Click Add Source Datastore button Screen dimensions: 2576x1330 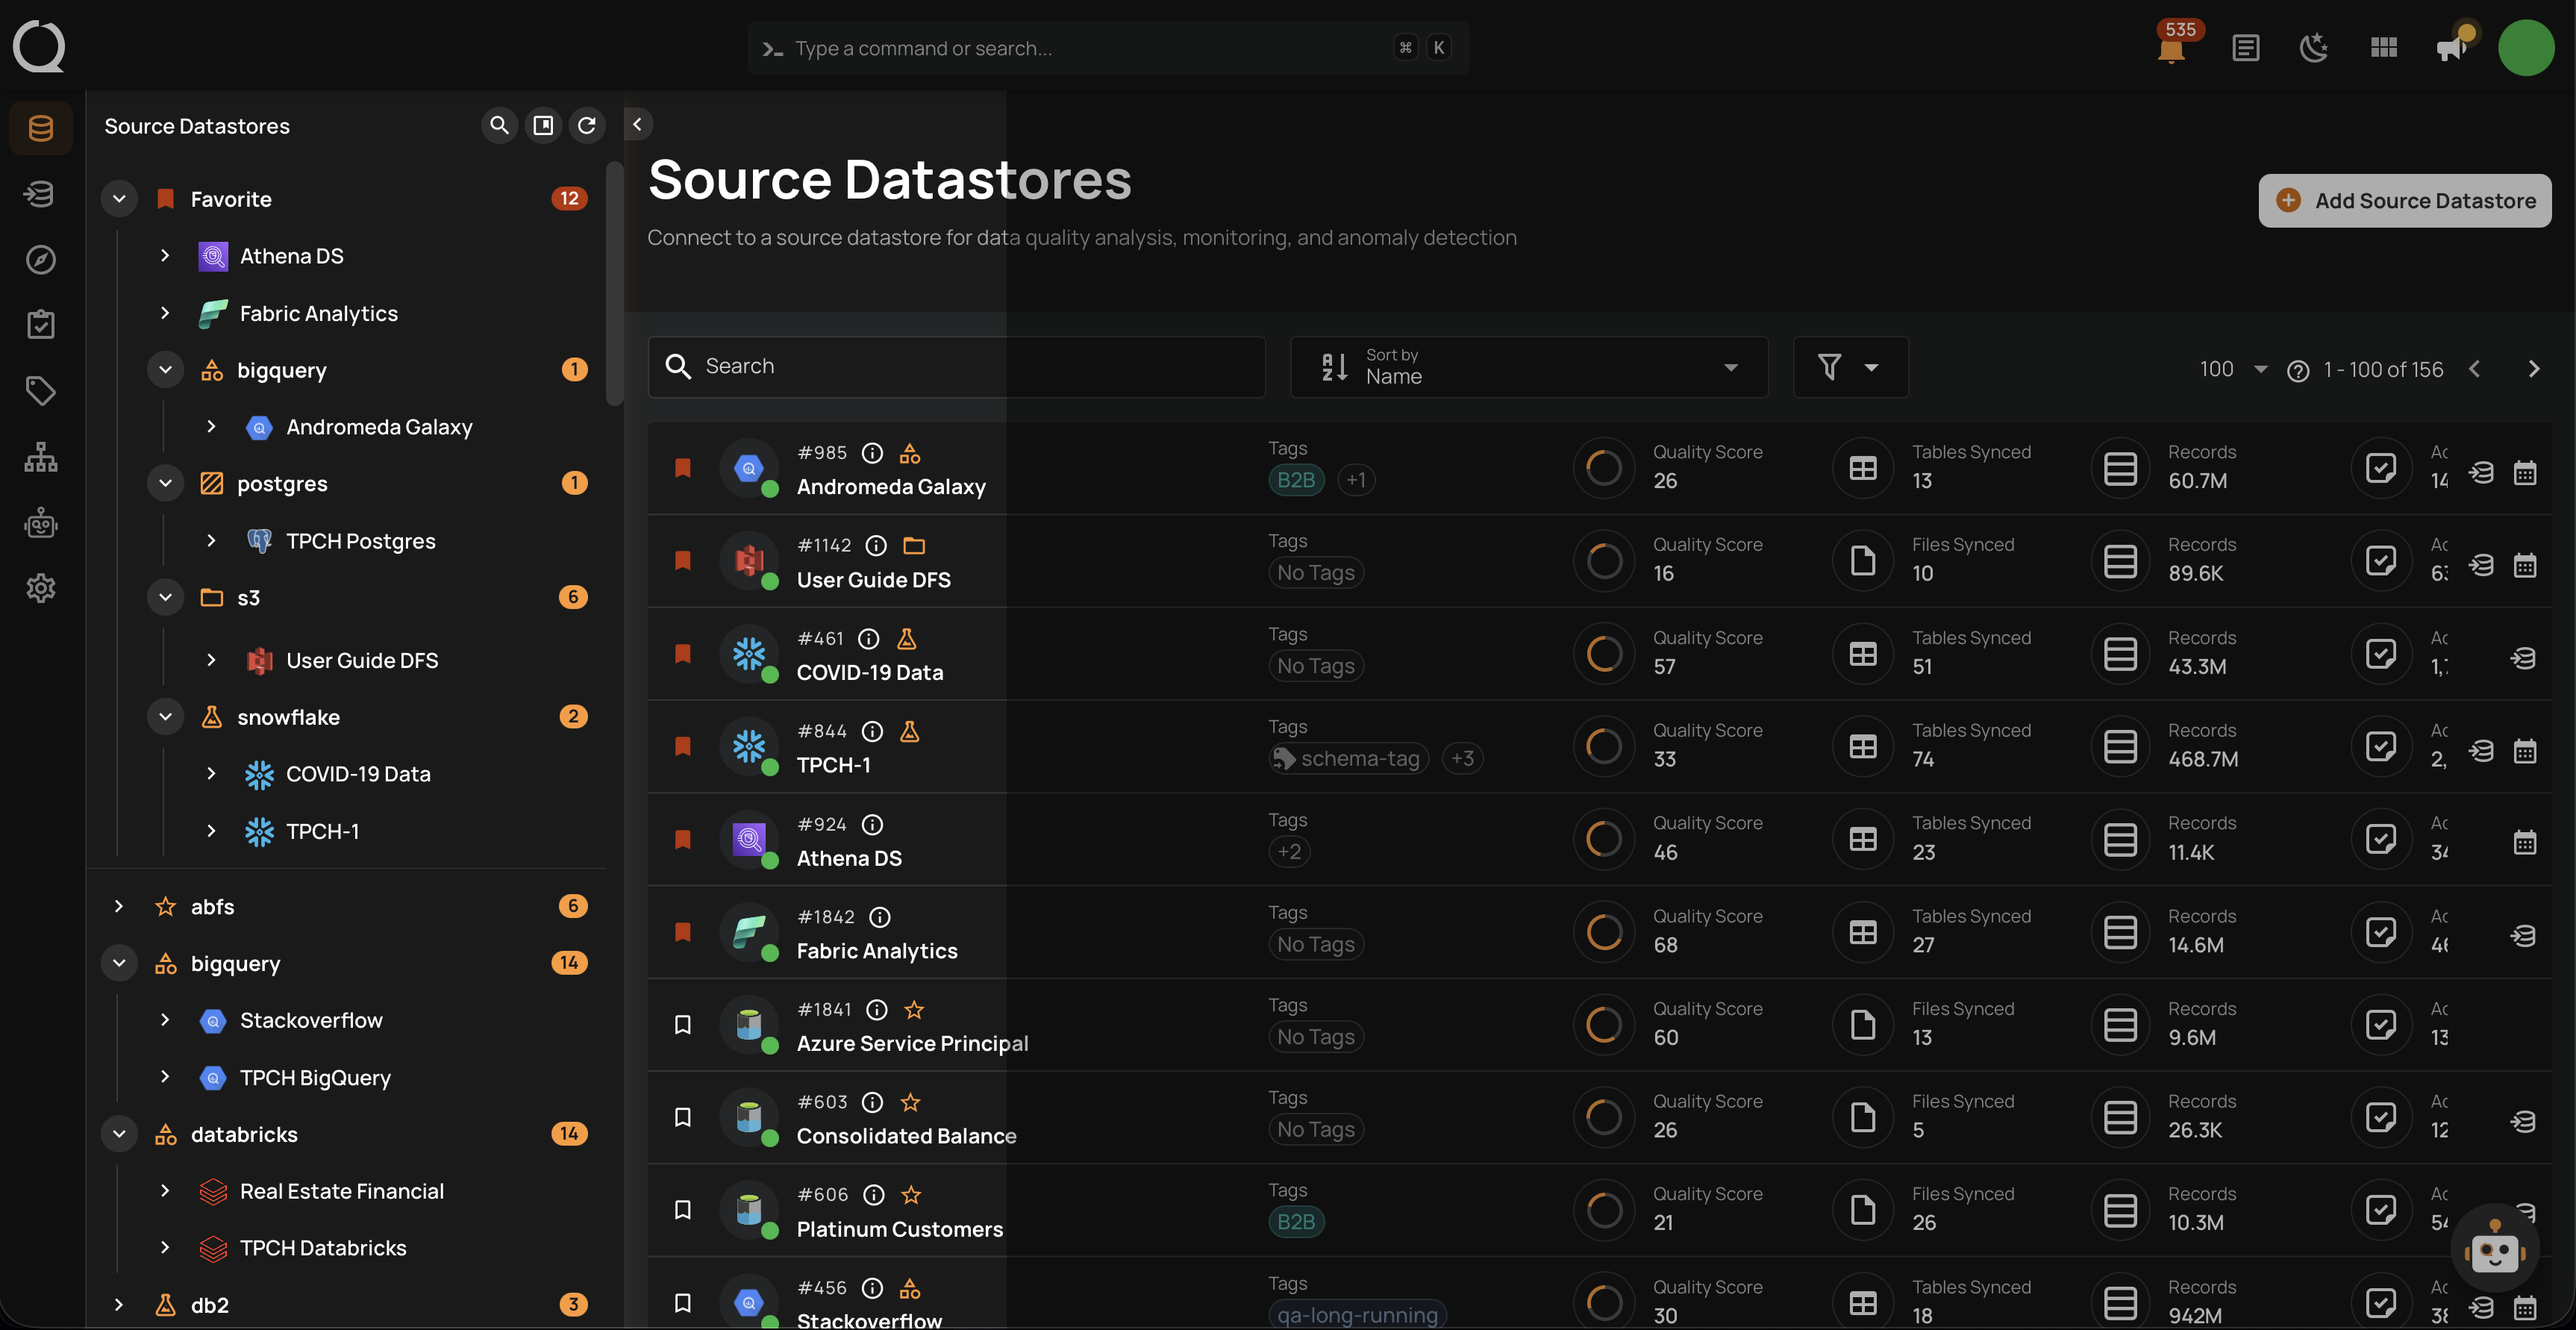(x=2404, y=201)
